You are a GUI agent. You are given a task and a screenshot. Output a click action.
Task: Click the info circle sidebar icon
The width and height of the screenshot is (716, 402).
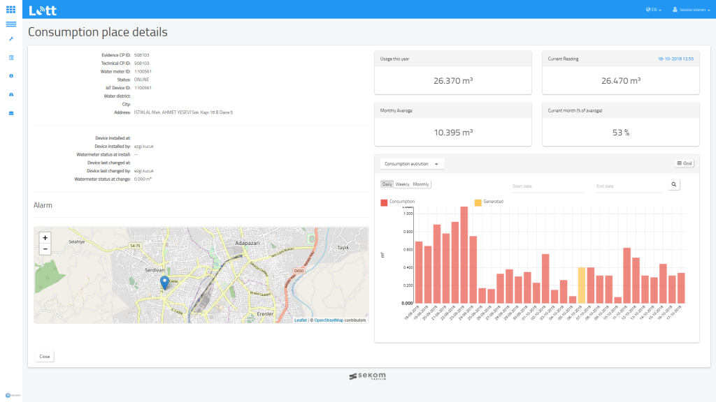tap(11, 75)
